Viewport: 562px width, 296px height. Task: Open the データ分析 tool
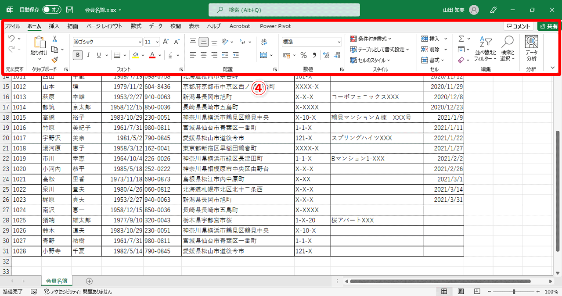[531, 48]
